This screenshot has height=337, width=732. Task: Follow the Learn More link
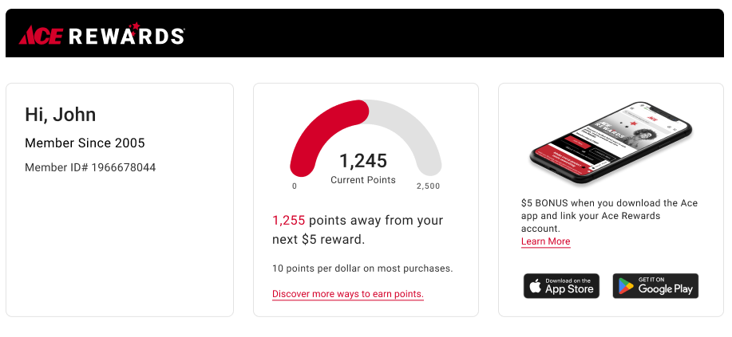545,241
